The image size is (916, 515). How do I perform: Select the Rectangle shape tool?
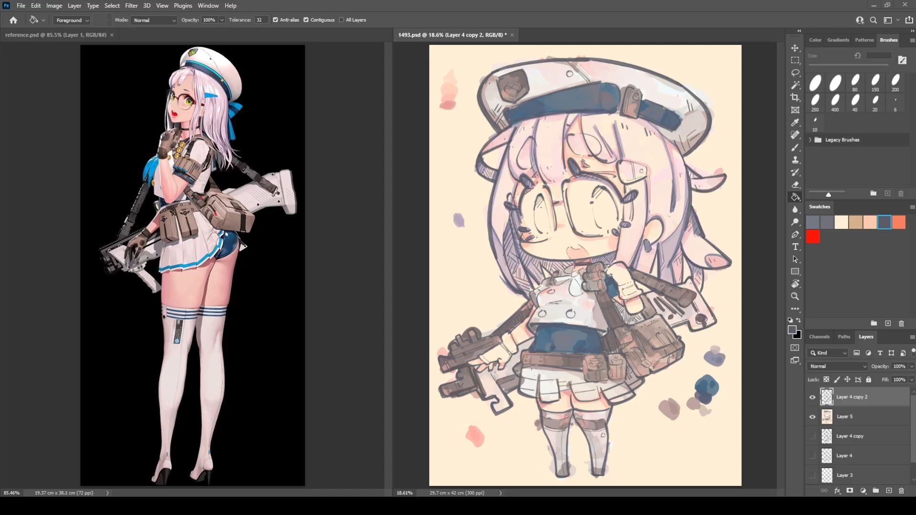tap(795, 271)
